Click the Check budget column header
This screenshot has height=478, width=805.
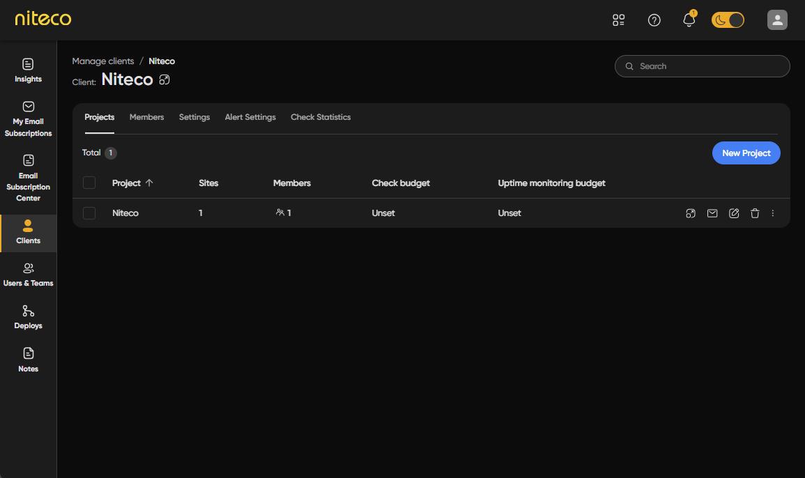401,183
